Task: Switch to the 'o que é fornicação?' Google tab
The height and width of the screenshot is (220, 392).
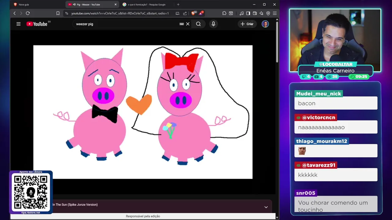Action: click(x=146, y=5)
